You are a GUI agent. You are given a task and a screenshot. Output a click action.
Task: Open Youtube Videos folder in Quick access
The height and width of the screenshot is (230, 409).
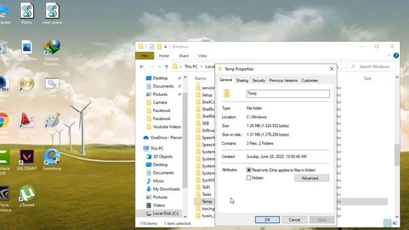164,126
